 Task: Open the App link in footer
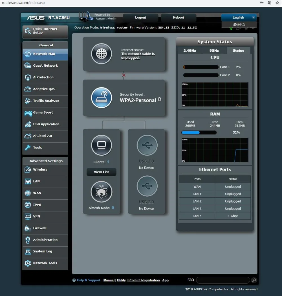[165, 280]
